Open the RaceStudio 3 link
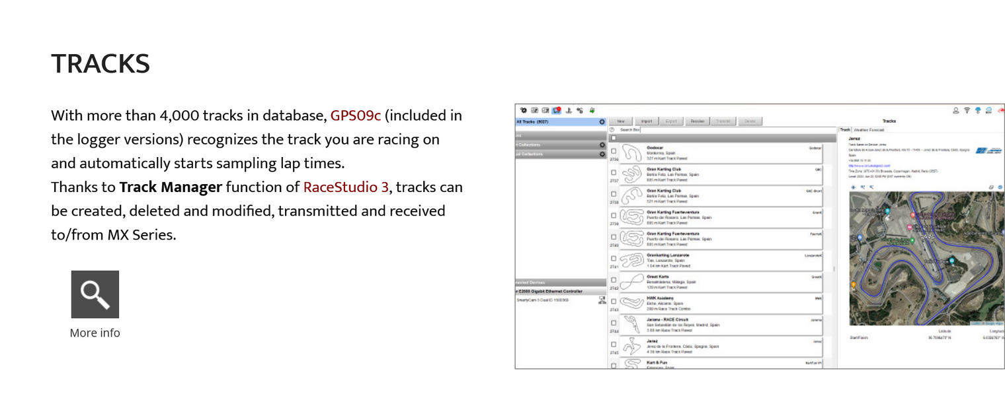This screenshot has height=417, width=1005. pos(346,187)
